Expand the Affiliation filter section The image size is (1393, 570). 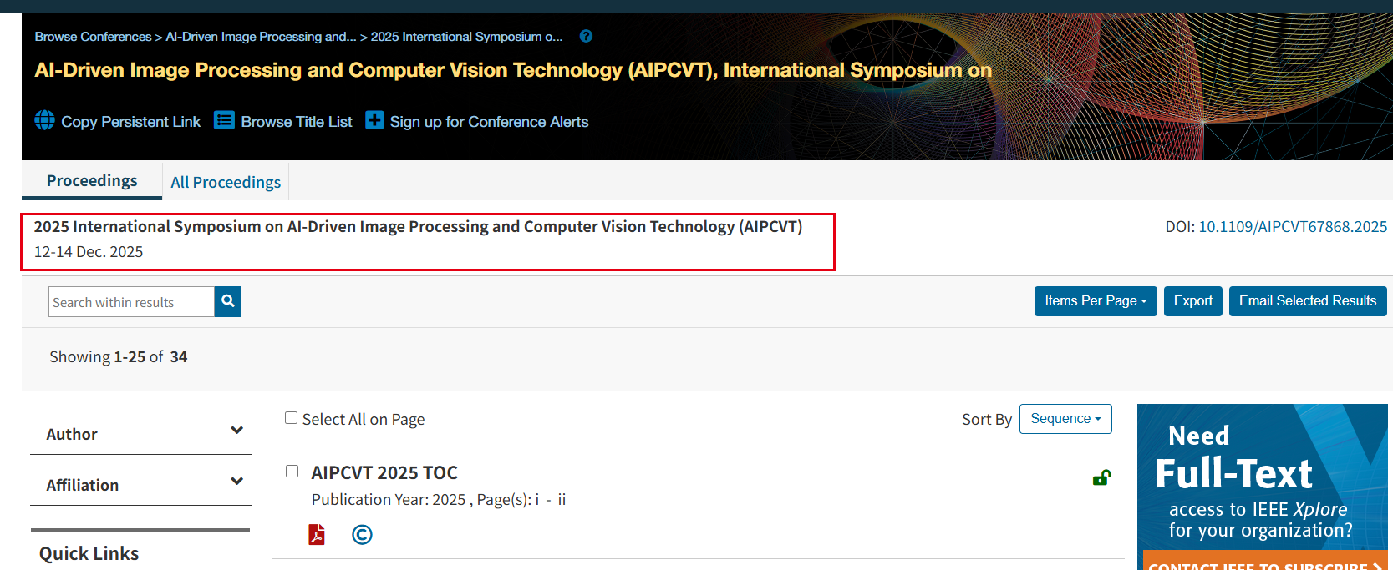pos(236,482)
